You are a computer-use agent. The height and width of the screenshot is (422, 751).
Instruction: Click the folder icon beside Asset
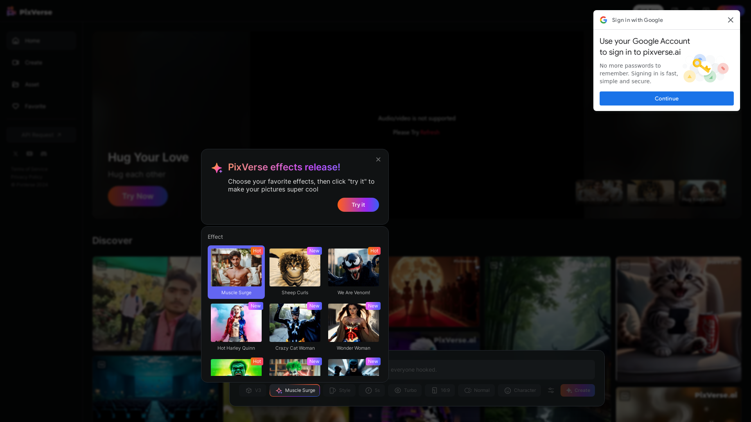[x=16, y=84]
